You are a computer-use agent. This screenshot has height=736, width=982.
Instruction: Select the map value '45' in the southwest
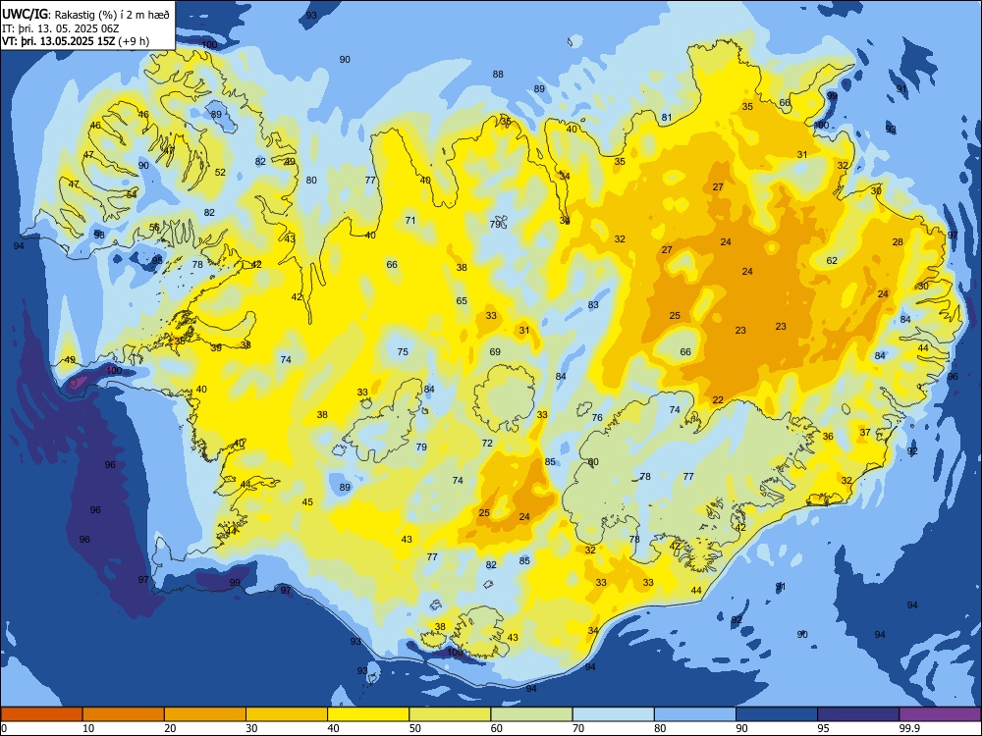pyautogui.click(x=306, y=501)
